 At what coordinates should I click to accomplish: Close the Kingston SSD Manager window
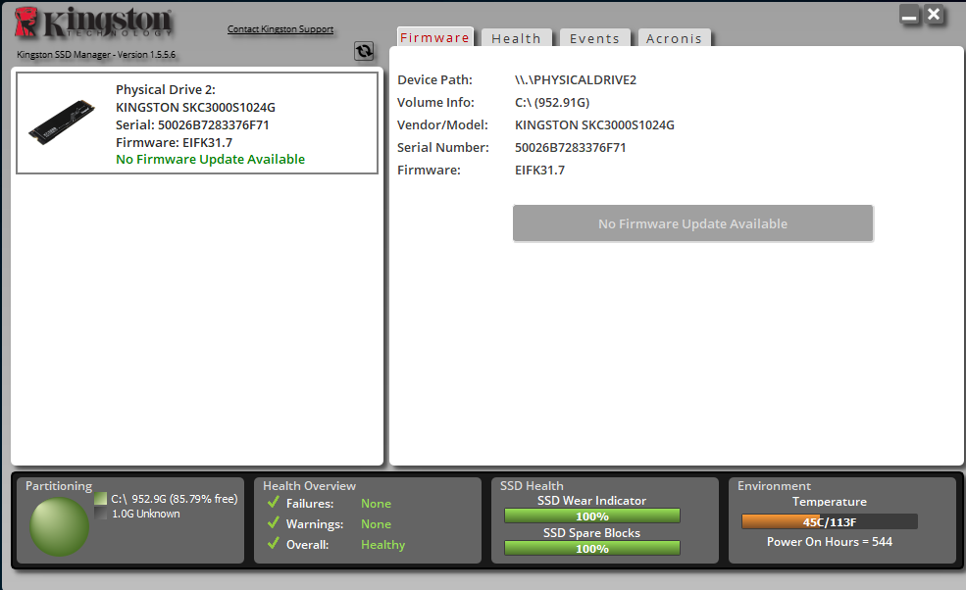pyautogui.click(x=934, y=14)
